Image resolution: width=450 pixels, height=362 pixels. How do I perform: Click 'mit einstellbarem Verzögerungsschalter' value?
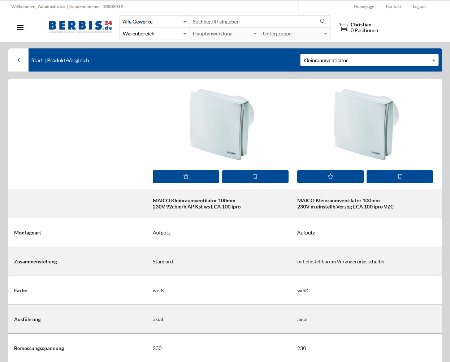(x=341, y=262)
